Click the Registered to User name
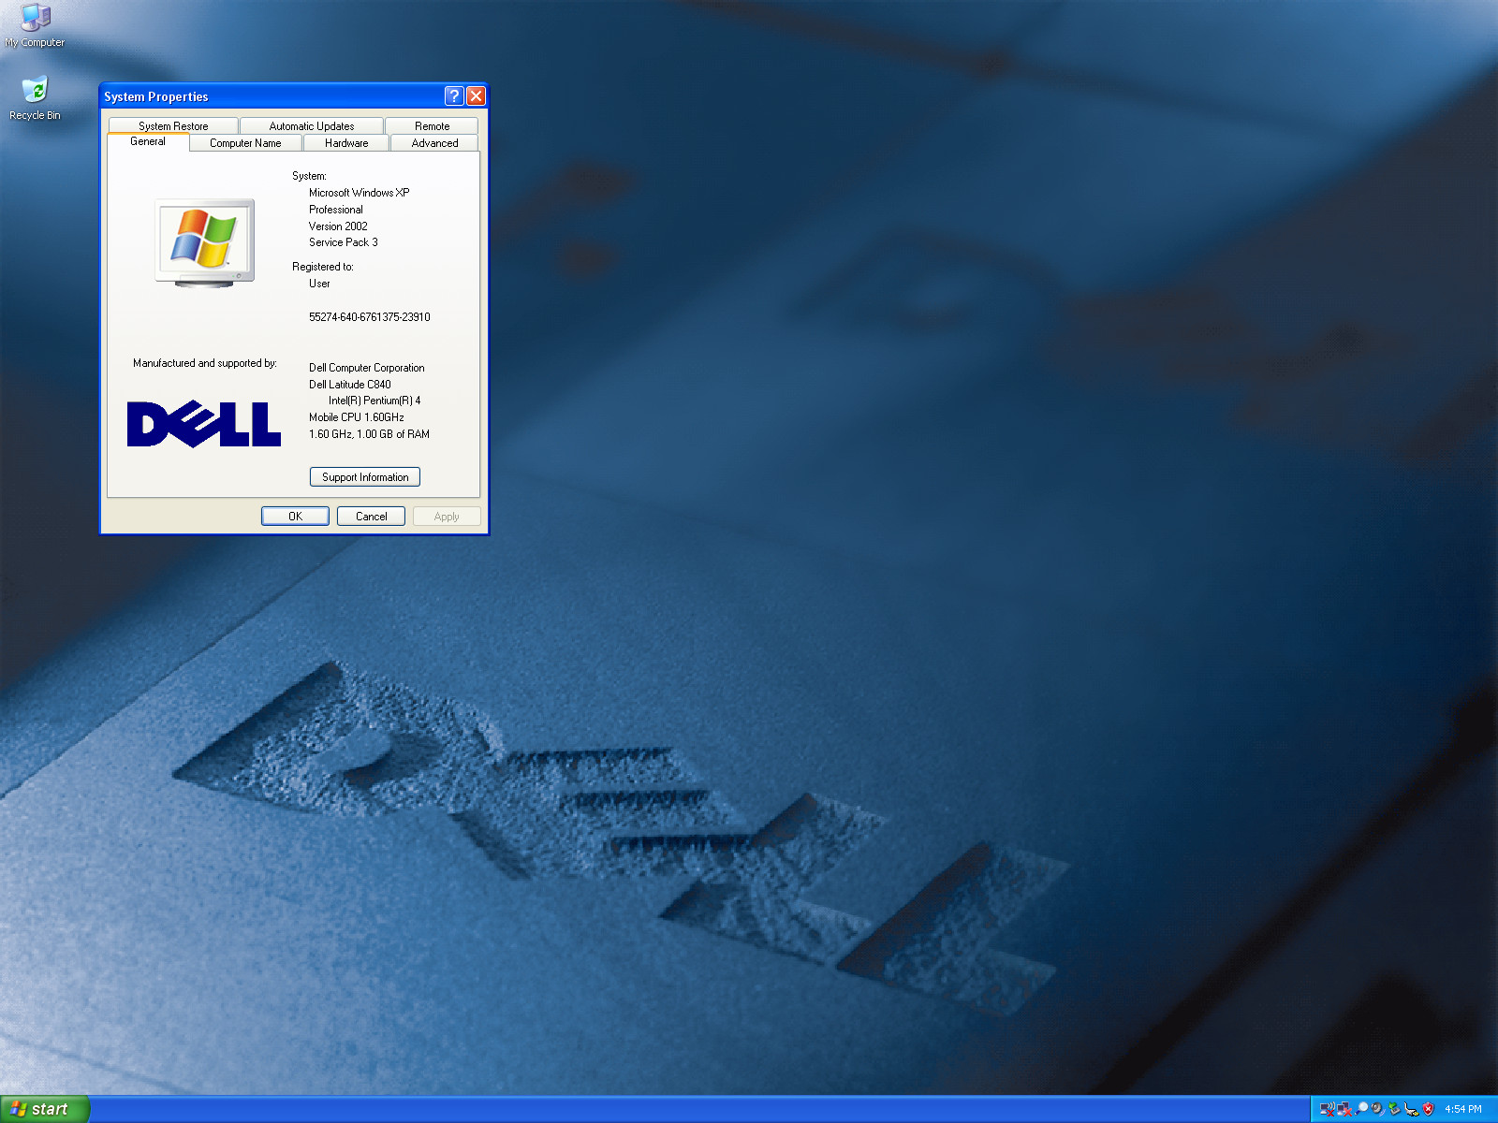Viewport: 1498px width, 1123px height. click(319, 284)
